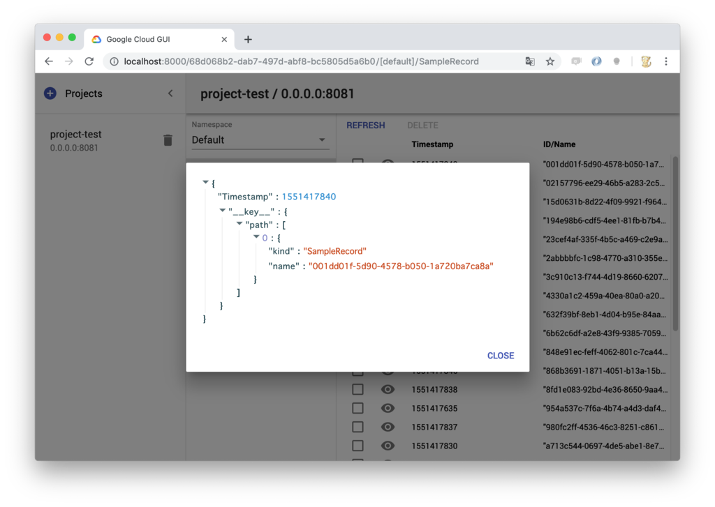Bookmark this page with the star icon
Screen dimensions: 715x507
[x=550, y=61]
